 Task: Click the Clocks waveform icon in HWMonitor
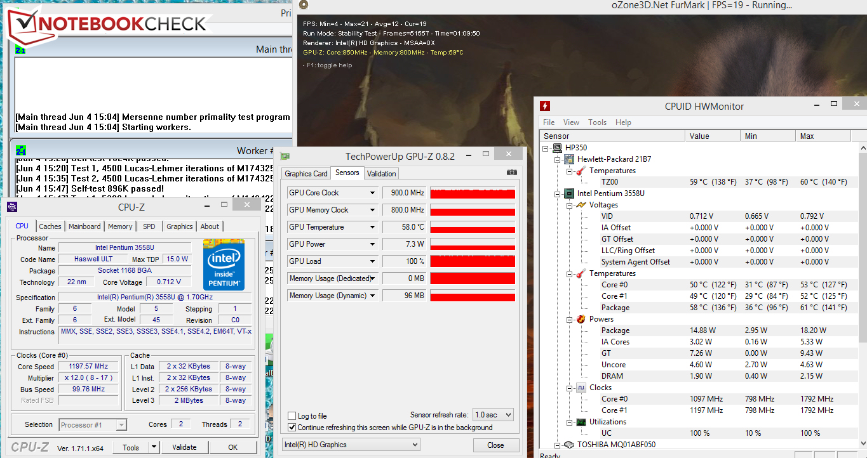tap(581, 388)
